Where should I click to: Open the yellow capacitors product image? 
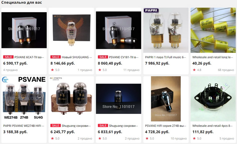pos(213,30)
